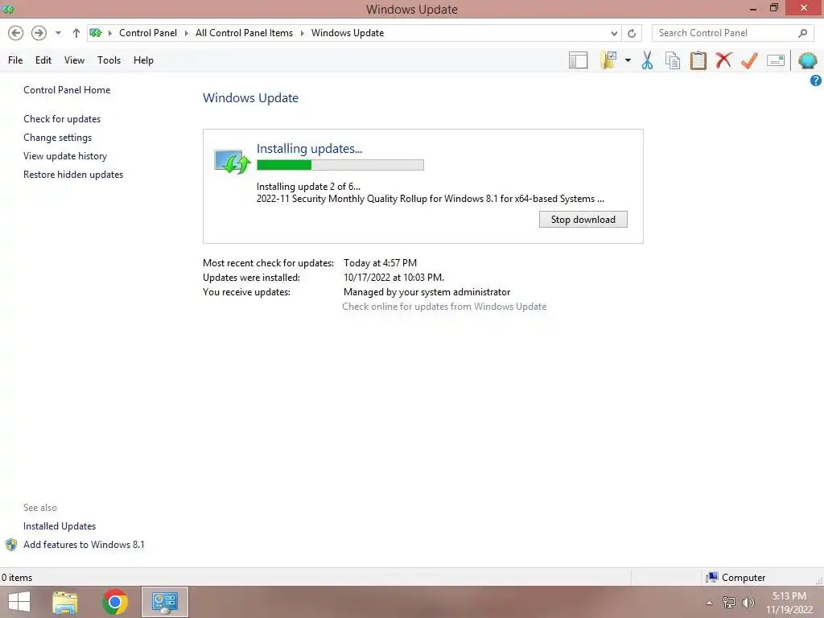
Task: Open address bar history dropdown
Action: [614, 33]
